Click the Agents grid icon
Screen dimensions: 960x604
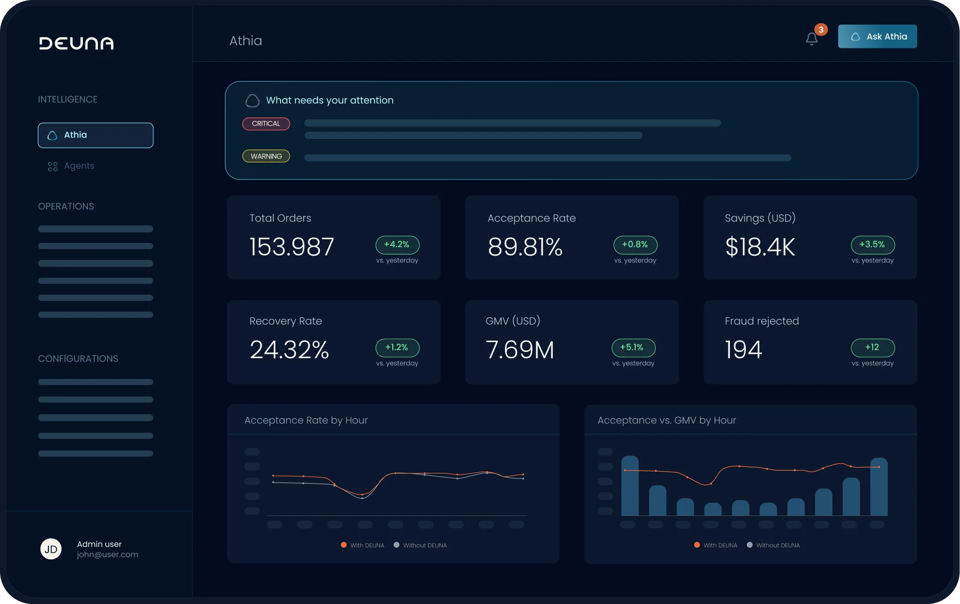(x=53, y=166)
